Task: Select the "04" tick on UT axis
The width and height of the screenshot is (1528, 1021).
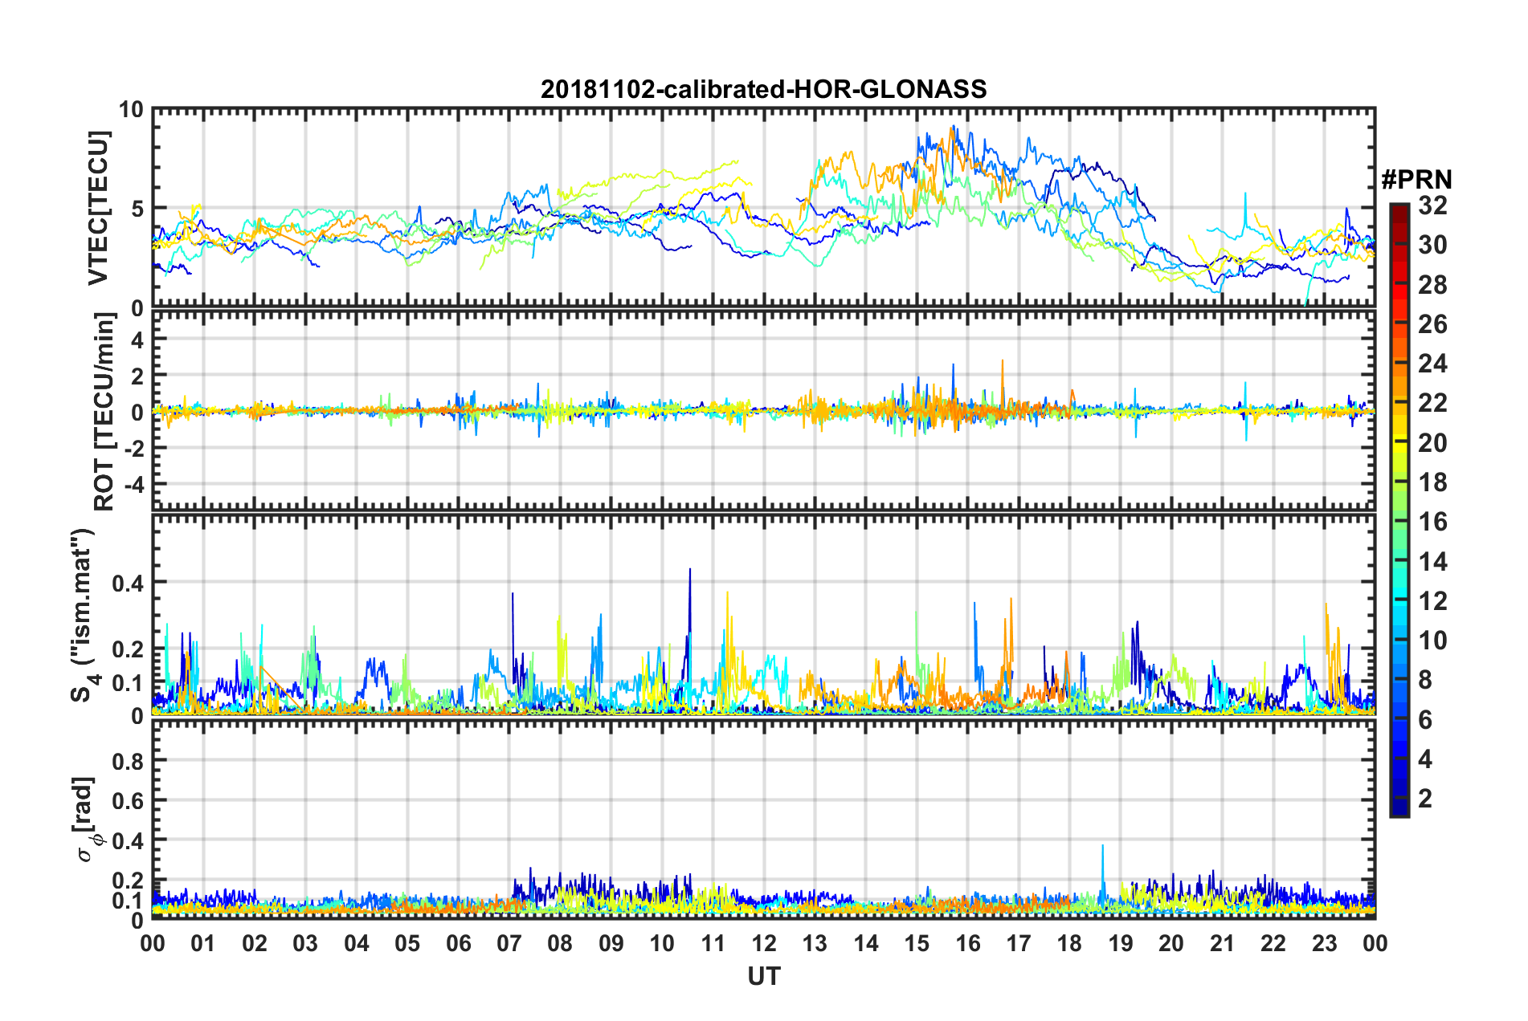Action: pyautogui.click(x=357, y=944)
